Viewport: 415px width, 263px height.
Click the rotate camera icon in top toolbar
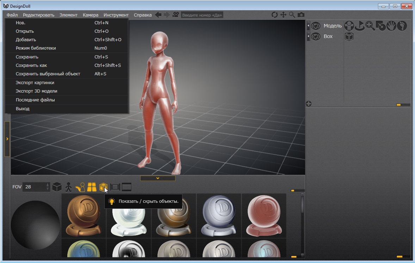(x=274, y=15)
